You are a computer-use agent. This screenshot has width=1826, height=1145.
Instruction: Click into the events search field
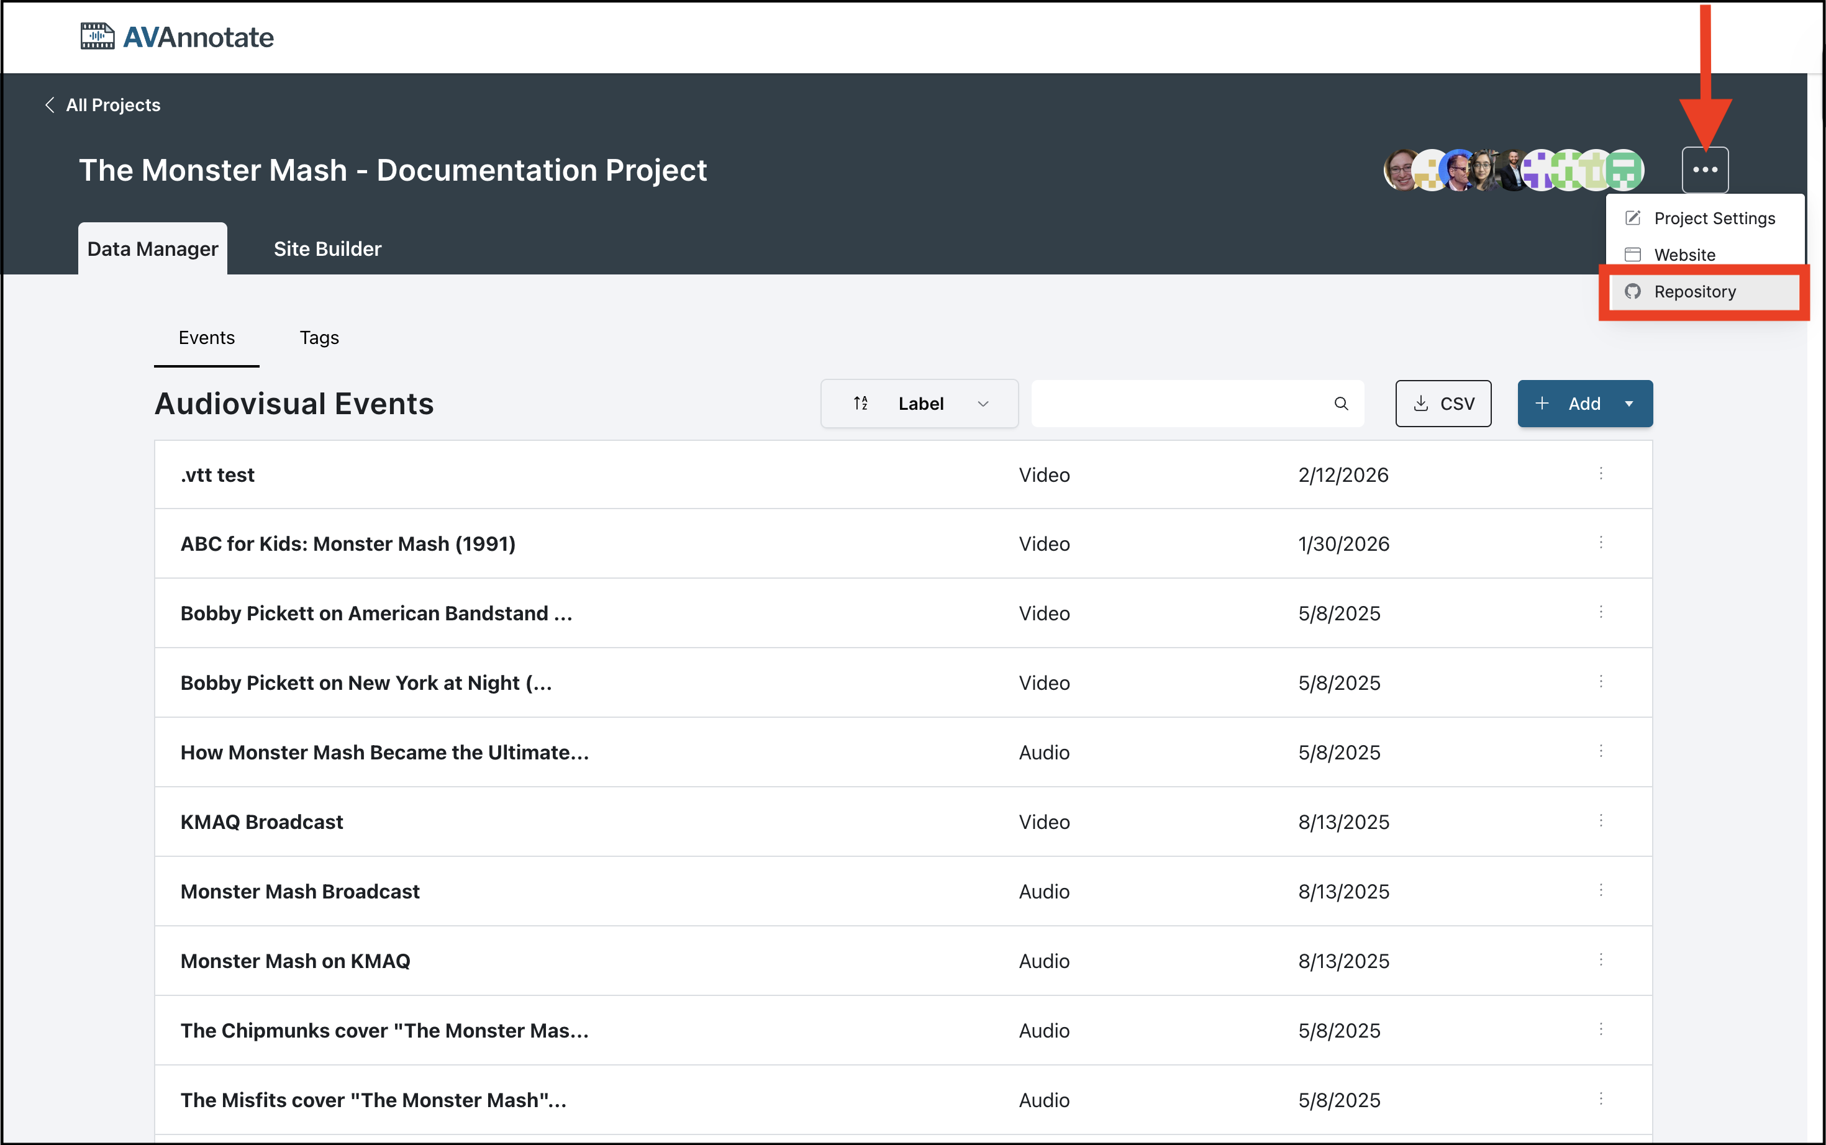pyautogui.click(x=1181, y=404)
